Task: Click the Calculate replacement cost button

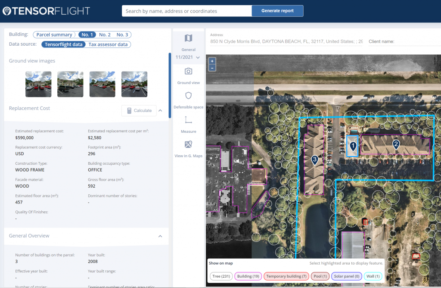Action: 139,111
